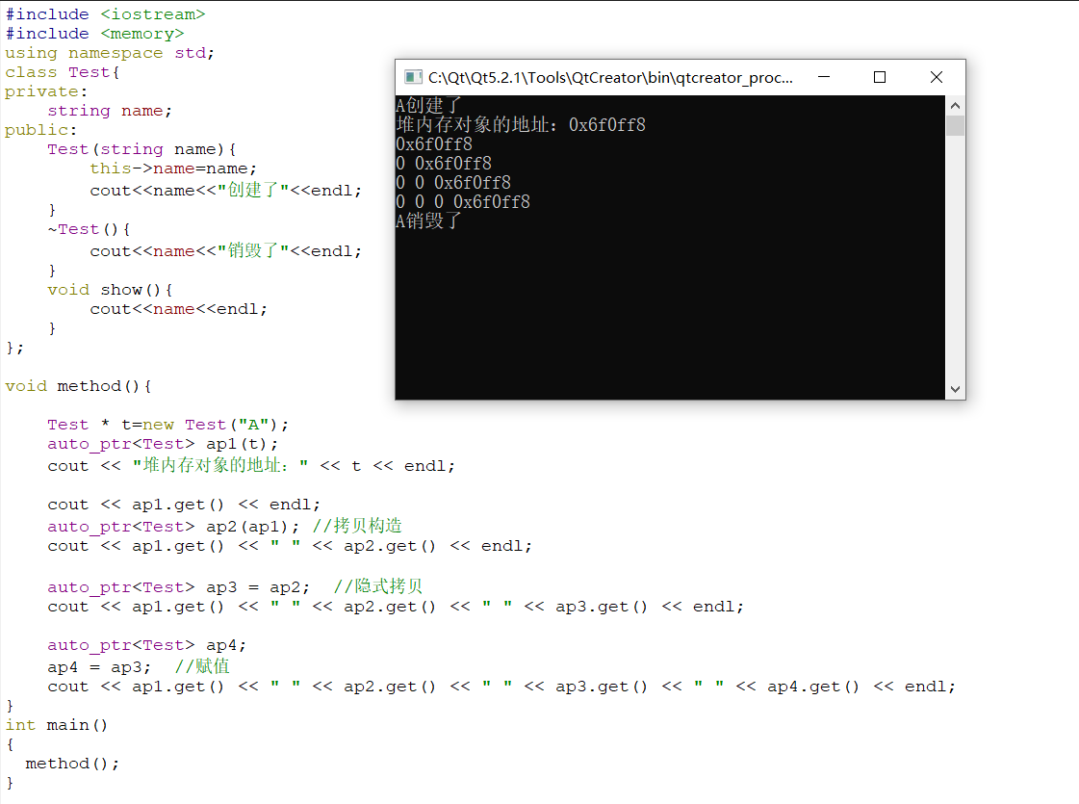Close the qtcreator_process console window

click(x=937, y=77)
